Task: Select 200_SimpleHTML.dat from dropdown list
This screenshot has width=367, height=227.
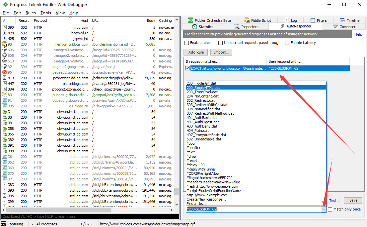Action: pyautogui.click(x=256, y=88)
